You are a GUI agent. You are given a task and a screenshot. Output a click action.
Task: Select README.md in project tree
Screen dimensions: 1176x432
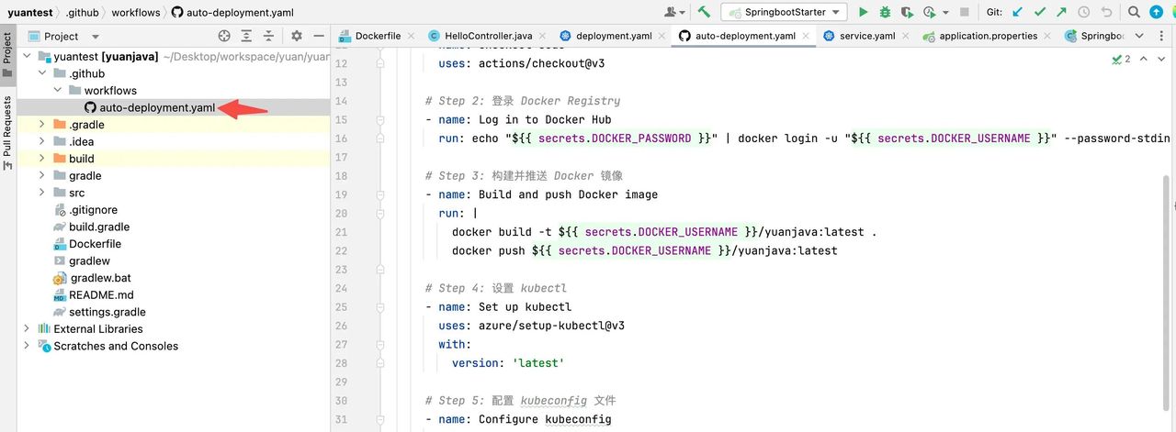94,294
